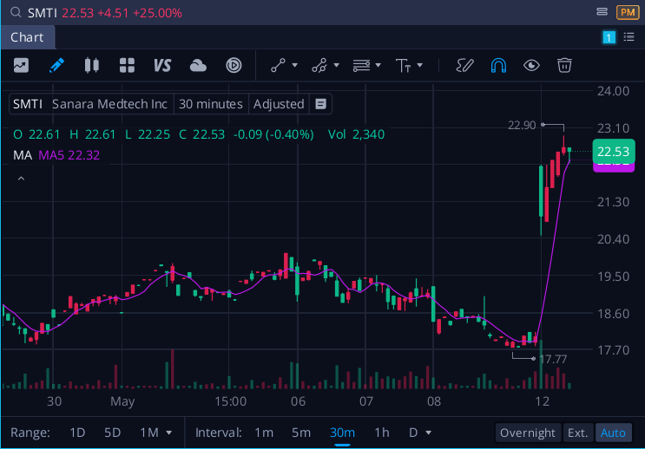Expand horizontal lines tool dropdown arrow

click(378, 65)
